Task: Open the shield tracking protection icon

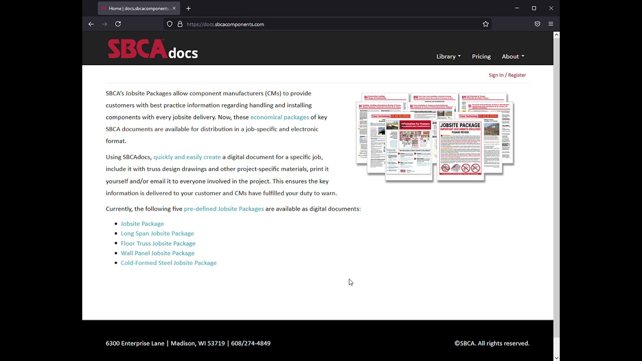Action: pyautogui.click(x=170, y=24)
